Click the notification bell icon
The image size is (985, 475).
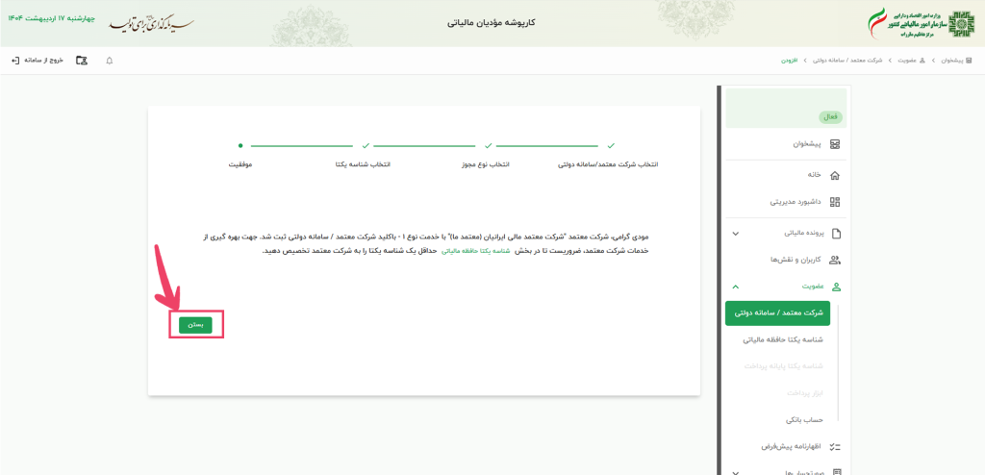tap(109, 61)
